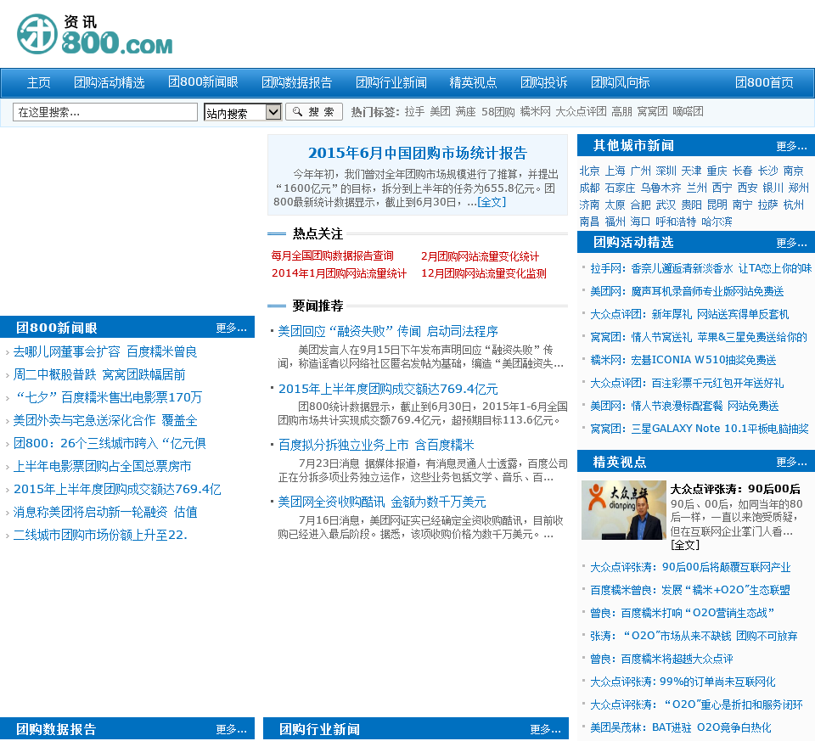The width and height of the screenshot is (815, 741).
Task: Open 2月团购网站流量变化统计 link
Action: coord(480,256)
